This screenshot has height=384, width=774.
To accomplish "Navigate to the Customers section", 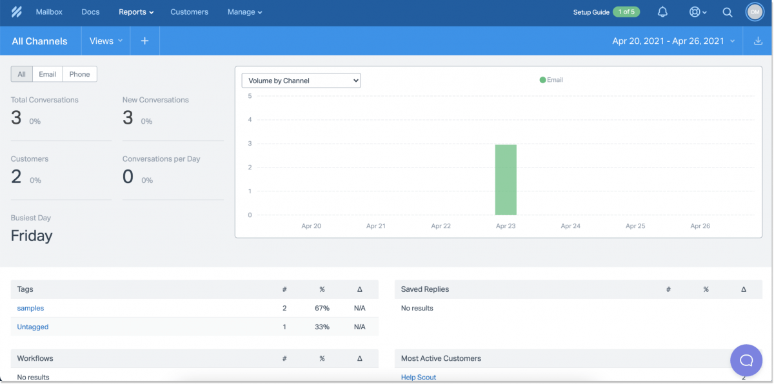I will click(189, 12).
